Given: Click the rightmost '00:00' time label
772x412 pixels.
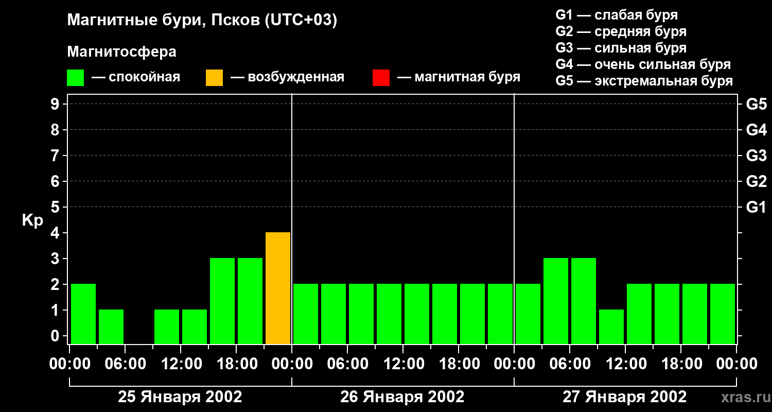Looking at the screenshot, I should [x=736, y=365].
